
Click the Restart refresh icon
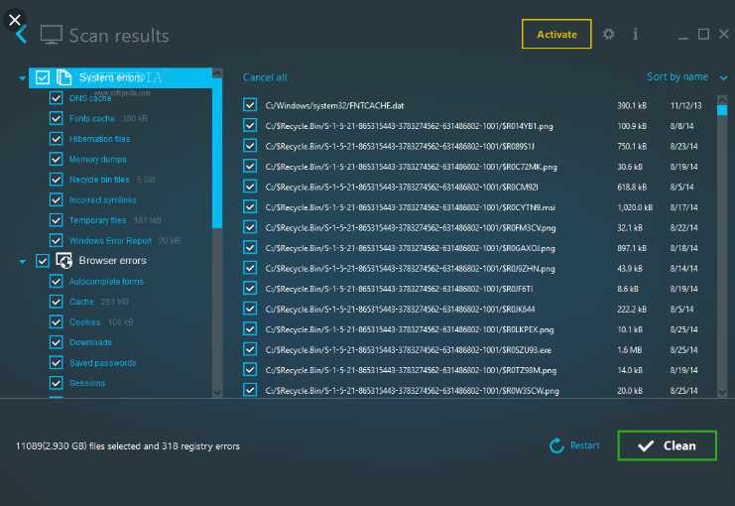click(556, 445)
